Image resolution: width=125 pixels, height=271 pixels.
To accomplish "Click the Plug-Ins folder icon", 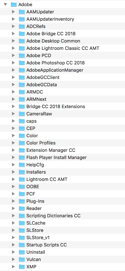I will [x=22, y=201].
